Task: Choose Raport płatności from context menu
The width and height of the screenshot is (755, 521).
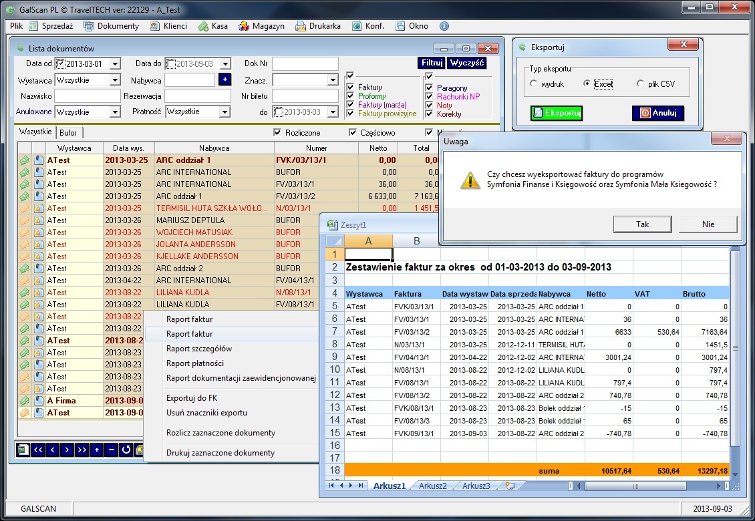Action: click(x=194, y=363)
